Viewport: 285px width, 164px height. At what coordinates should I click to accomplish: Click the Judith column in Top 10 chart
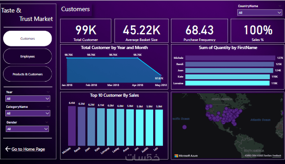coord(149,128)
